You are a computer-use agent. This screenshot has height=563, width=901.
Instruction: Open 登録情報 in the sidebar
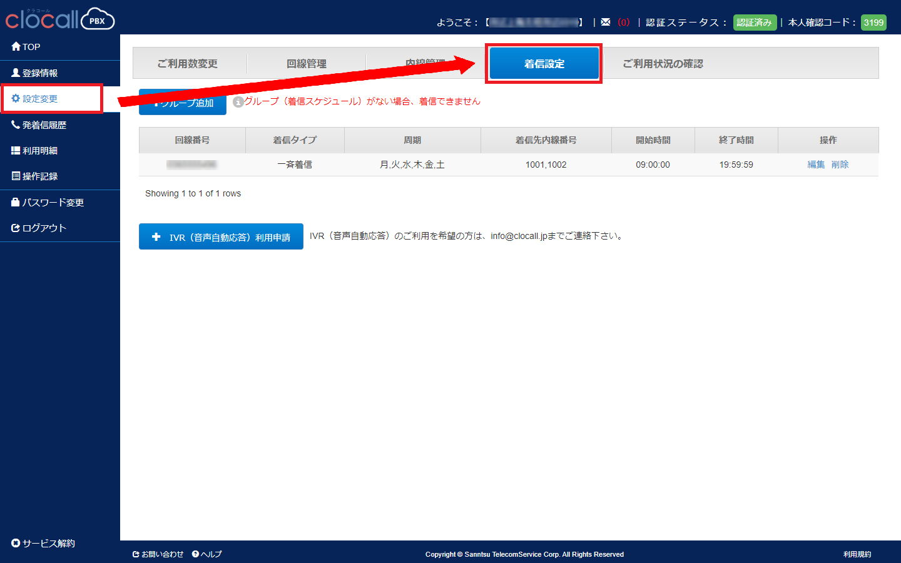[x=34, y=73]
